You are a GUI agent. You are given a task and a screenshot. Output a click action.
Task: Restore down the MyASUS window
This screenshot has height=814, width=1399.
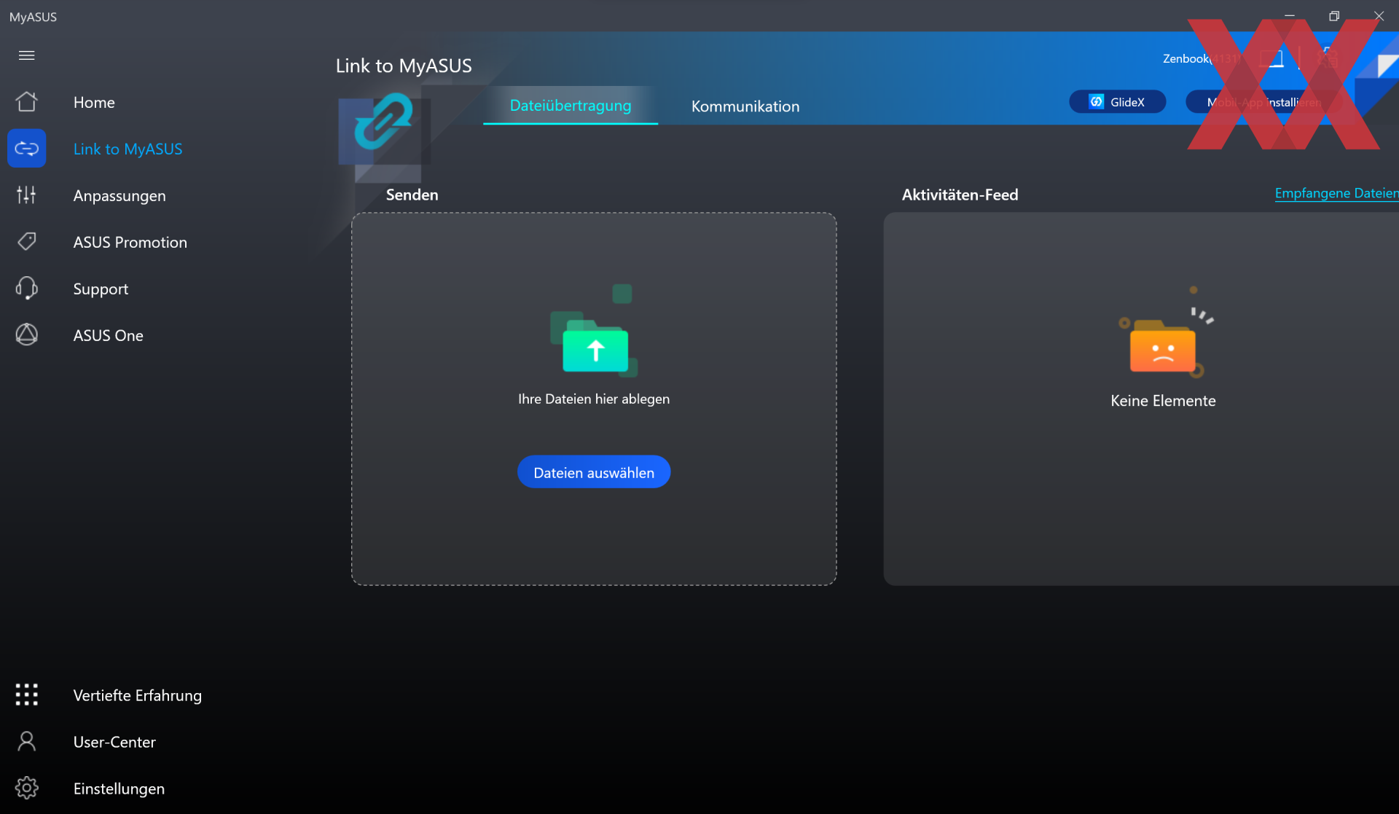pyautogui.click(x=1334, y=16)
